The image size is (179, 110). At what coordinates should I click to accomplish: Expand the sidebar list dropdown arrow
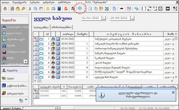tap(26, 62)
